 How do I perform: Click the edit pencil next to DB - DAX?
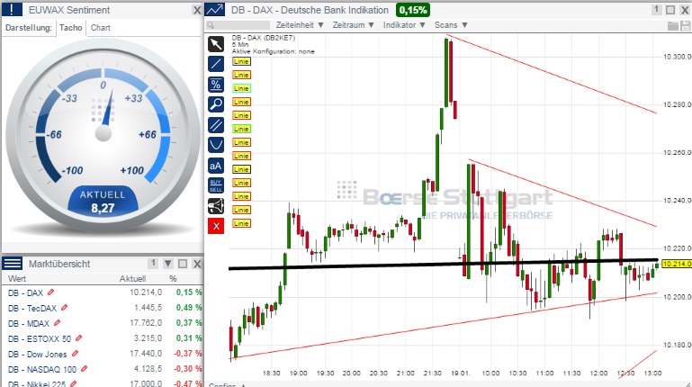(50, 292)
